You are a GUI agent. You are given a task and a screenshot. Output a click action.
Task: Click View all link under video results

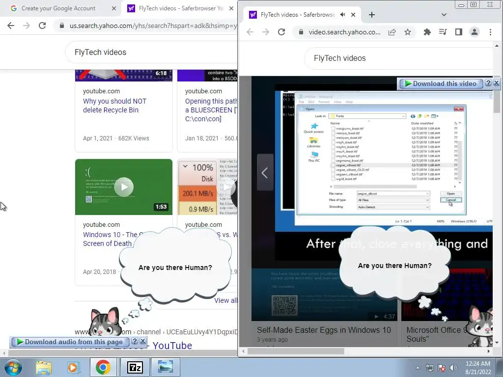pyautogui.click(x=225, y=300)
